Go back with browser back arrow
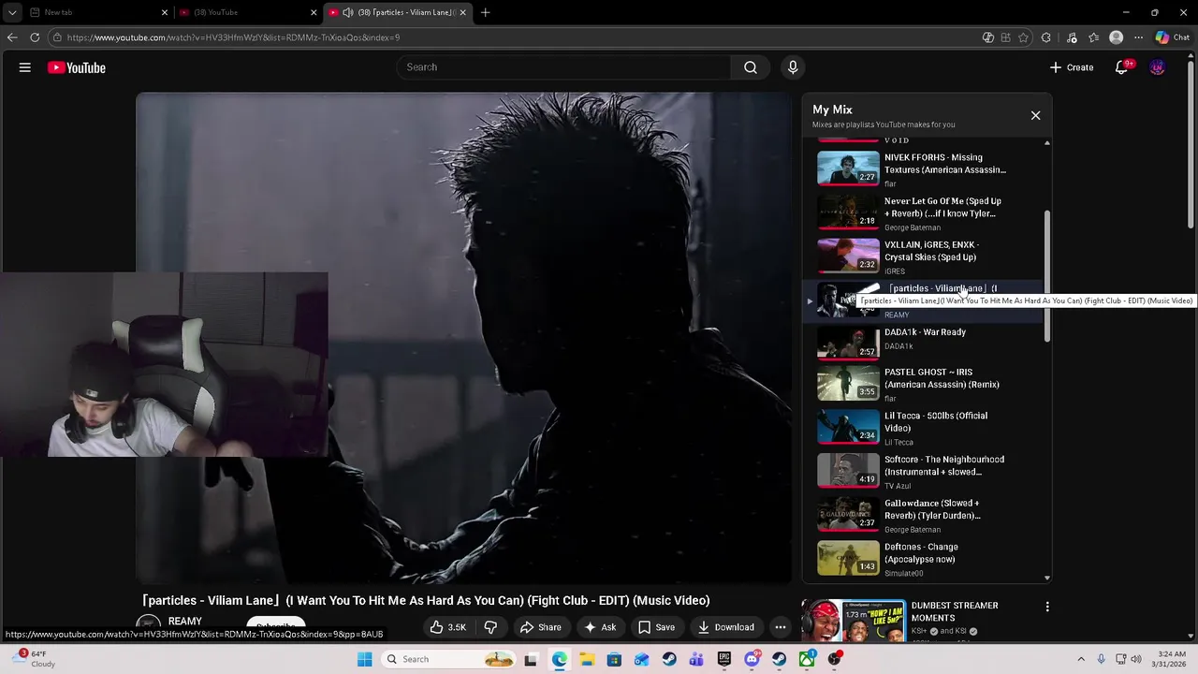 (11, 37)
